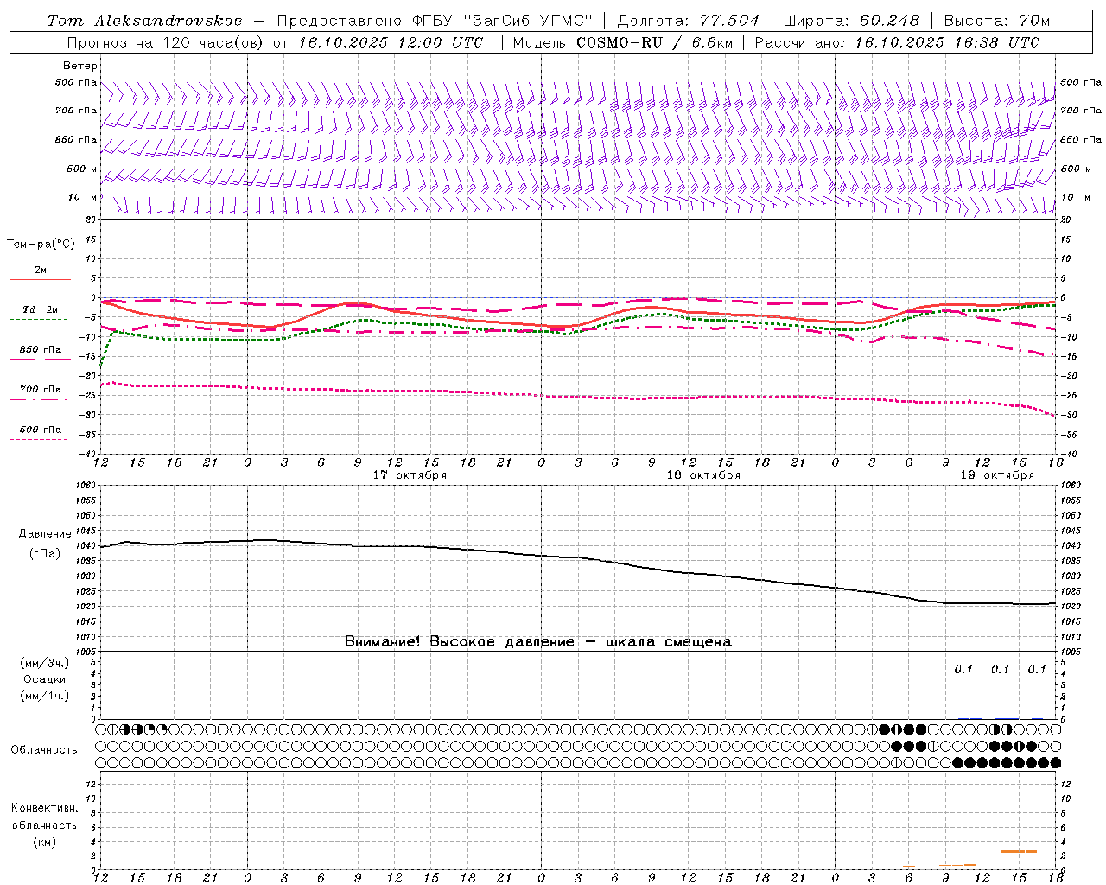Click the forecast start time 16.10.2025 12:00 UTC
Viewport: 1106px width, 885px height.
pyautogui.click(x=391, y=42)
